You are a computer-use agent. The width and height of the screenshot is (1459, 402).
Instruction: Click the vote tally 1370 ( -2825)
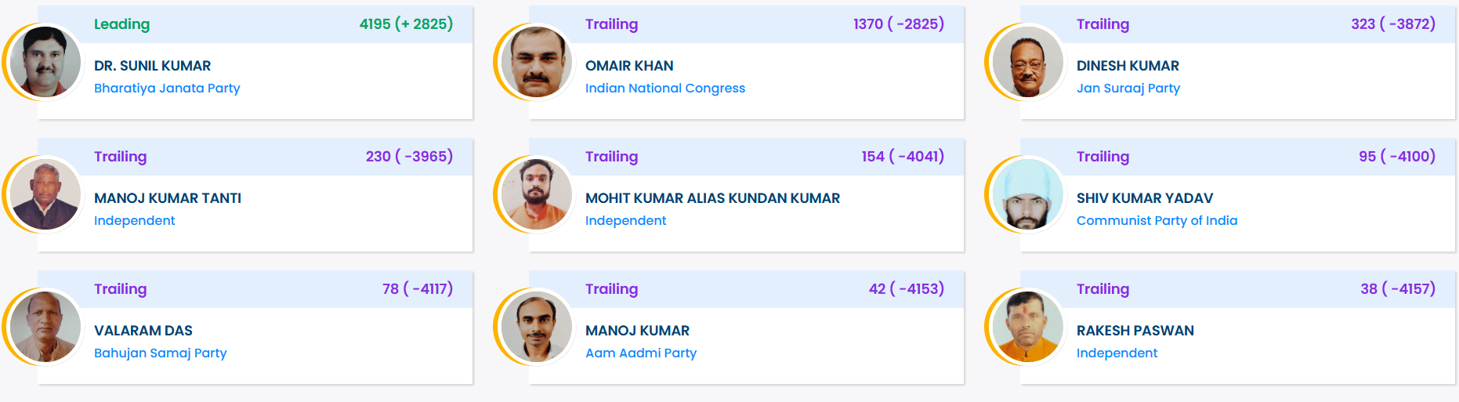point(898,24)
